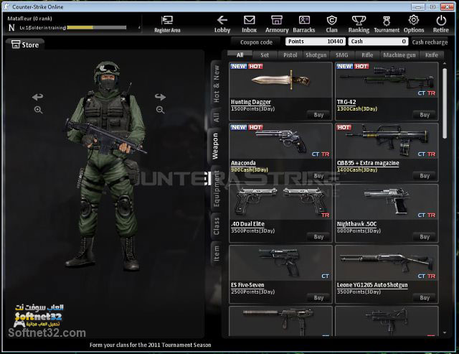
Task: Buy the Leone YG1265 Auto Shotgun
Action: coord(425,298)
